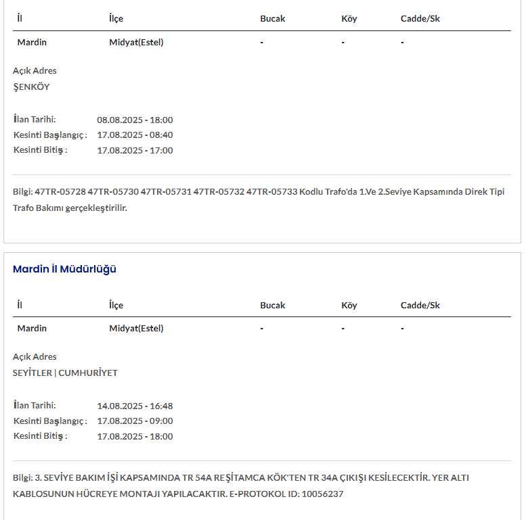The image size is (526, 520).
Task: Select the CUMHURİYET address text
Action: click(x=88, y=373)
